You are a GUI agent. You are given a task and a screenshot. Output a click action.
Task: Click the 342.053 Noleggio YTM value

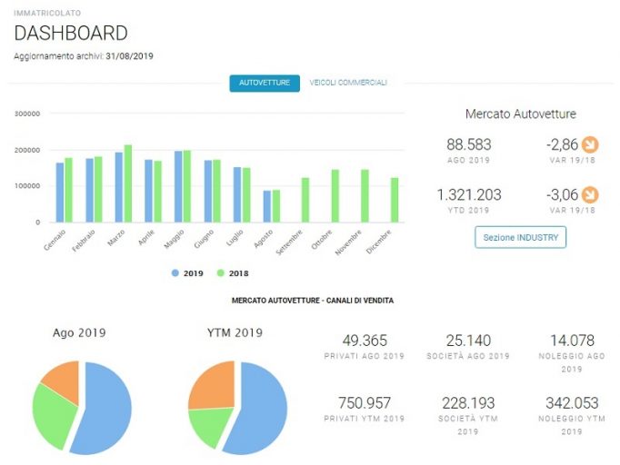tap(572, 403)
